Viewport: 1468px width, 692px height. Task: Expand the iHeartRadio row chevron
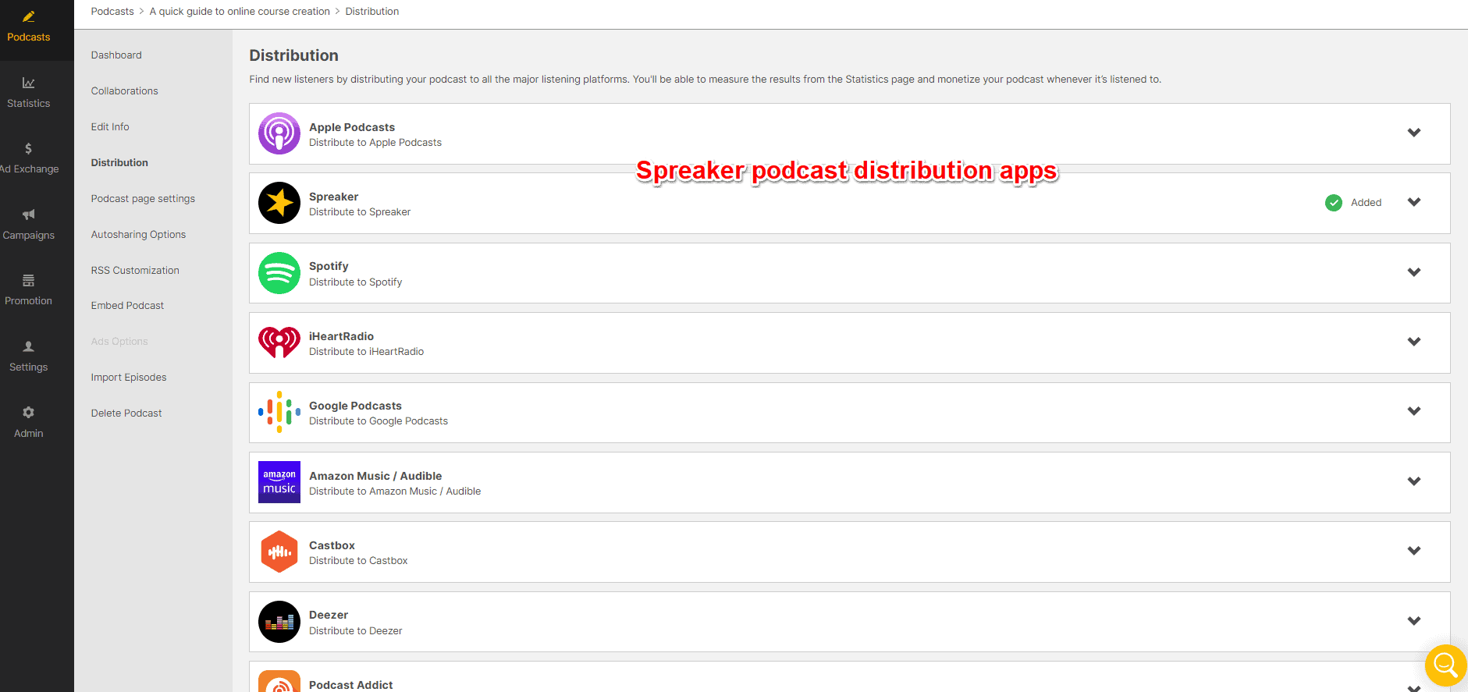pos(1414,342)
